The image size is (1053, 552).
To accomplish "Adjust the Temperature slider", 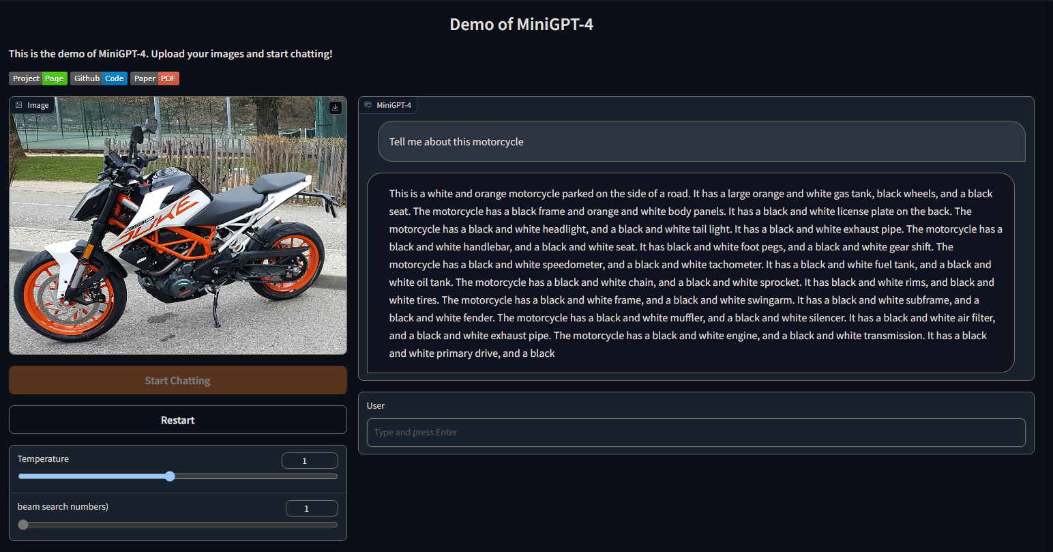I will click(178, 476).
